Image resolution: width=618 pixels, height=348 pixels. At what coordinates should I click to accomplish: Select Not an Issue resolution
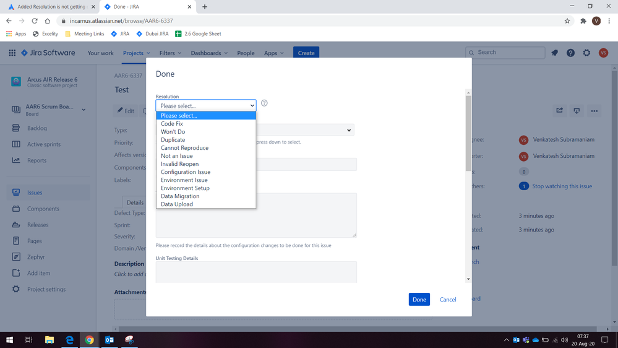pyautogui.click(x=206, y=156)
